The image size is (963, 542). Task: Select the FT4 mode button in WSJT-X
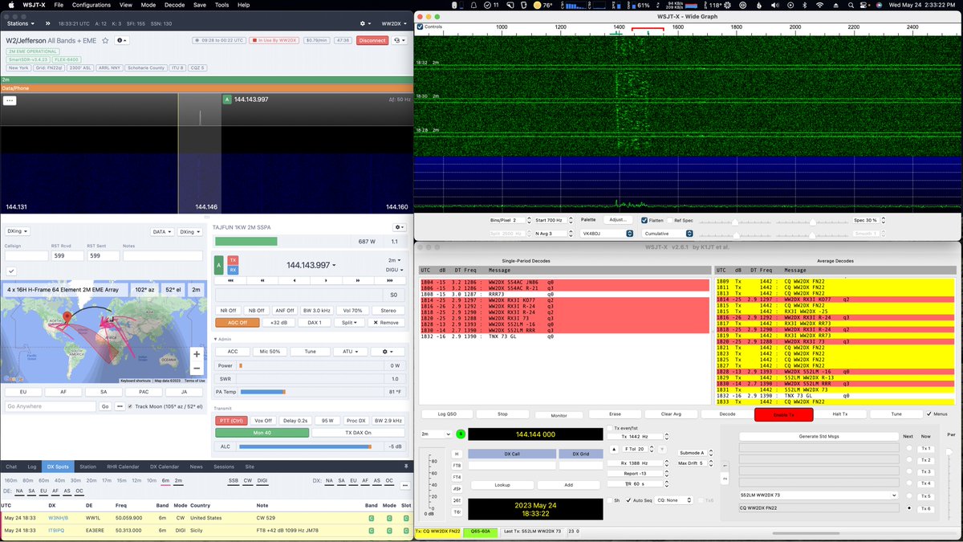tap(457, 477)
